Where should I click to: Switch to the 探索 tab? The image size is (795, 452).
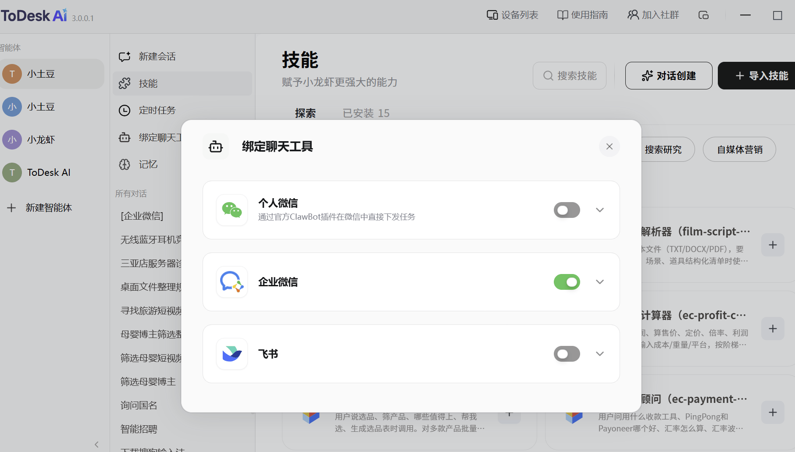point(305,113)
